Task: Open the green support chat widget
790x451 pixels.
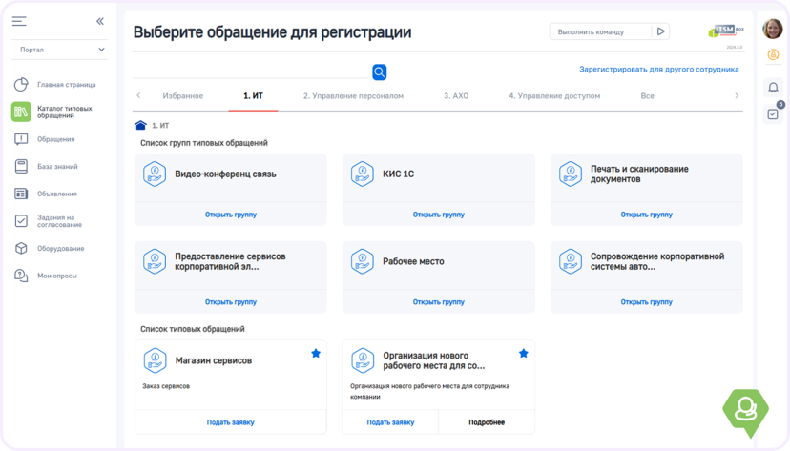Action: tap(746, 411)
